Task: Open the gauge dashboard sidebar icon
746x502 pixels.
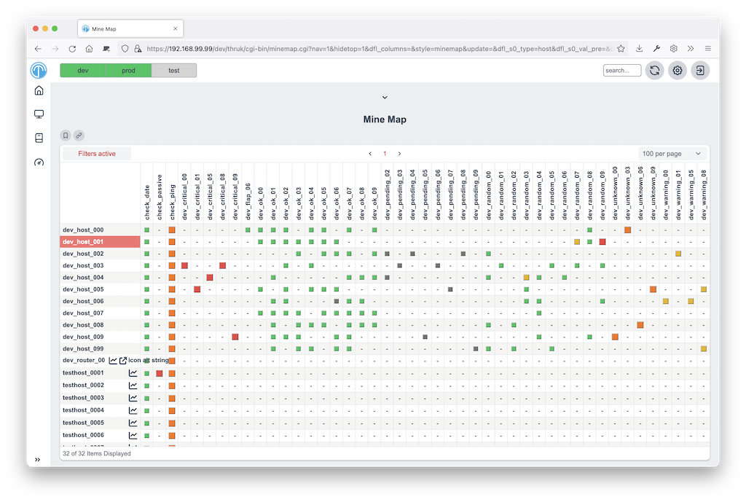Action: coord(39,162)
